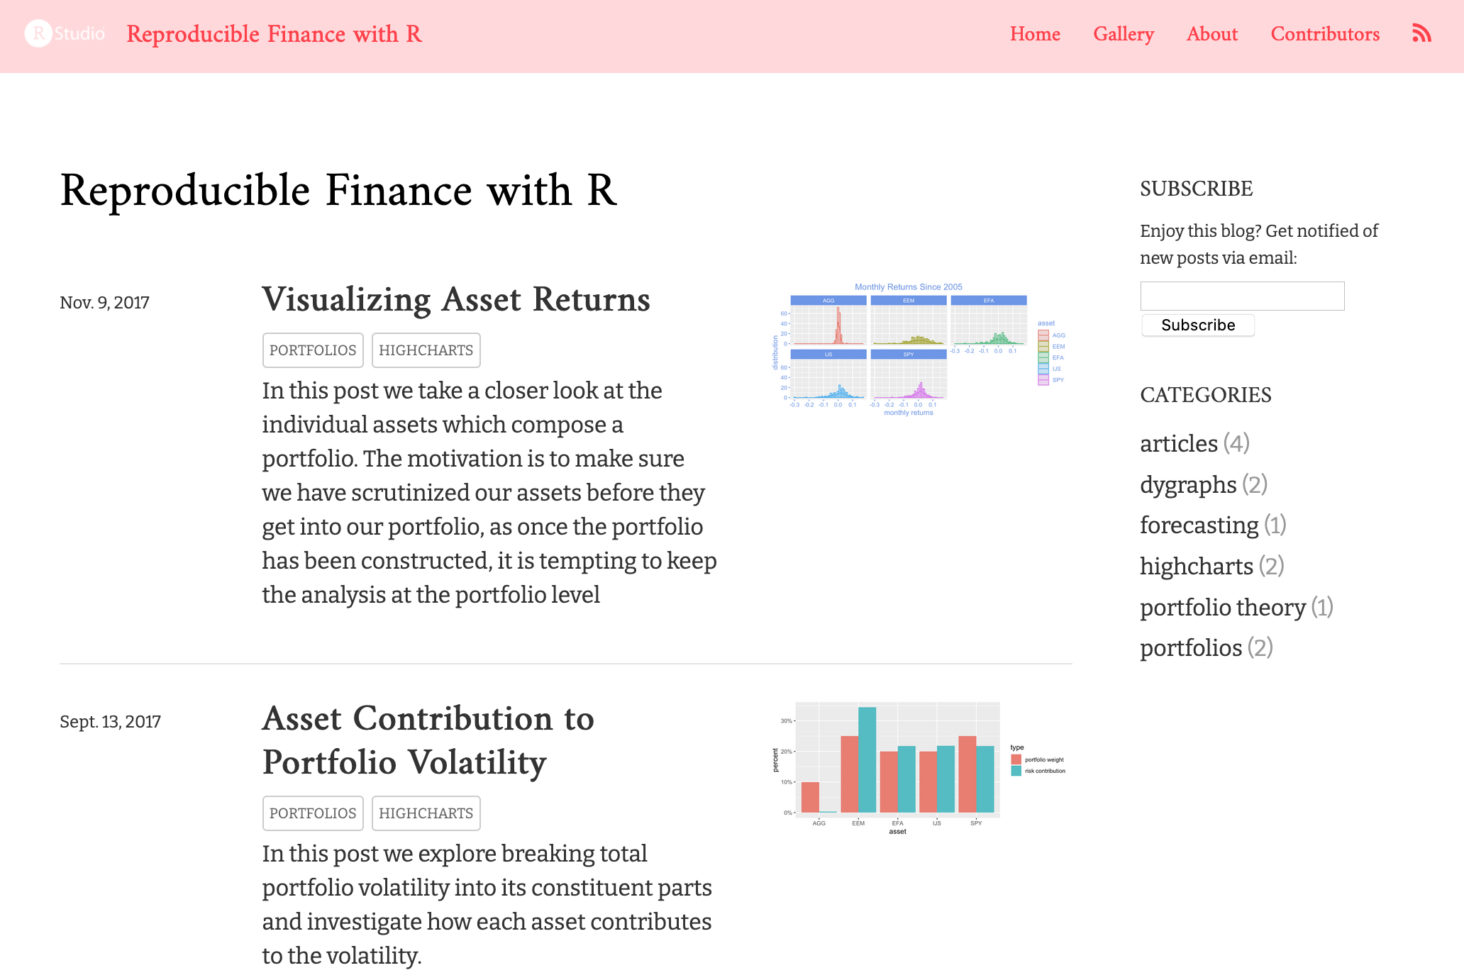Open the portfolio weight bar chart thumbnail
This screenshot has width=1464, height=980.
[x=919, y=769]
